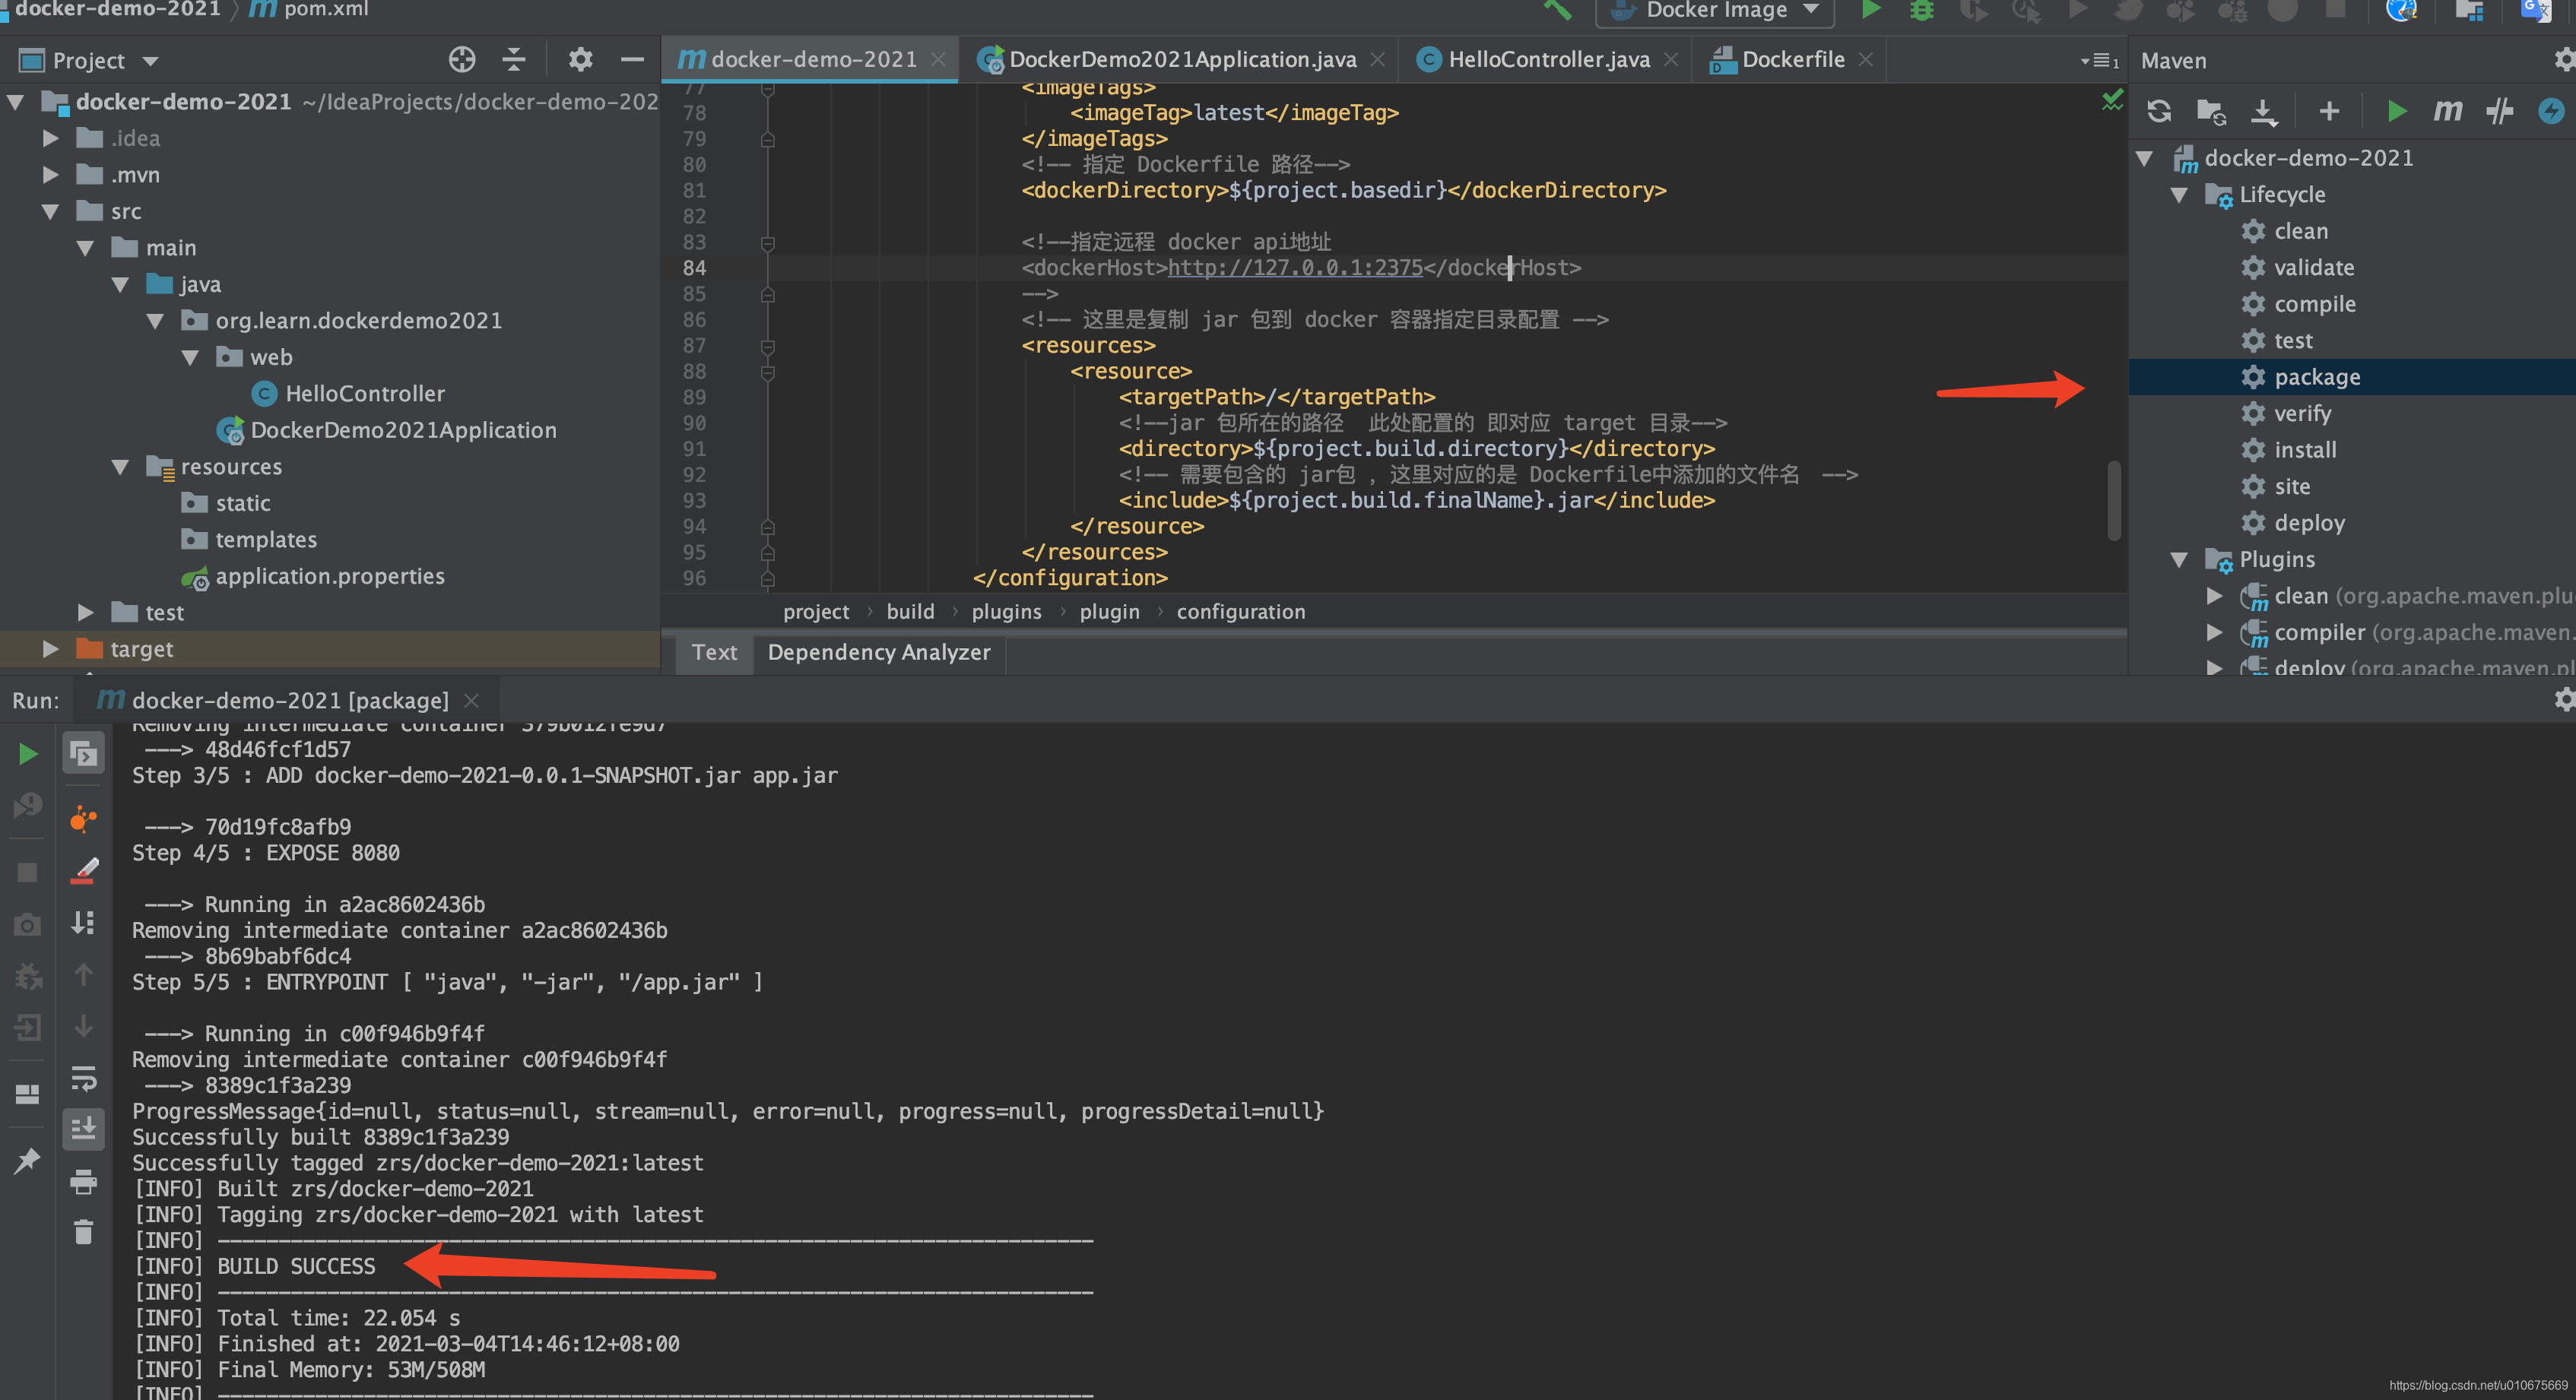Viewport: 2576px width, 1400px height.
Task: Toggle Skip Tests mode in Maven panel
Action: [x=2499, y=111]
